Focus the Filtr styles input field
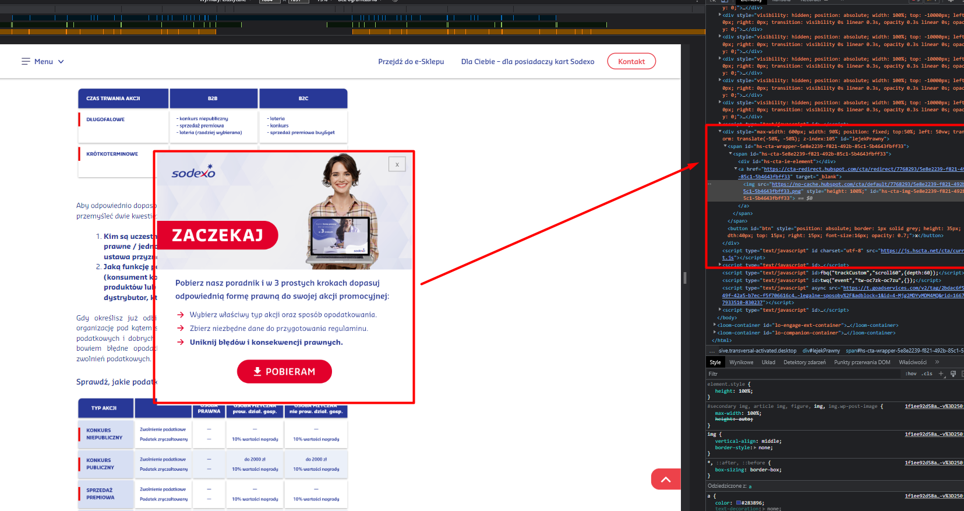Viewport: 964px width, 511px height. (x=804, y=373)
